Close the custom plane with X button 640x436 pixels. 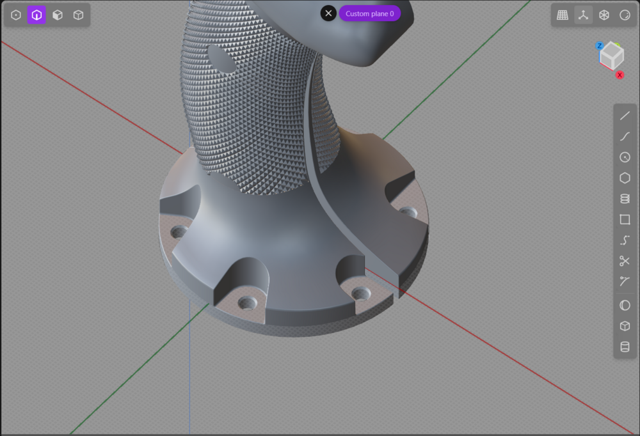coord(328,13)
